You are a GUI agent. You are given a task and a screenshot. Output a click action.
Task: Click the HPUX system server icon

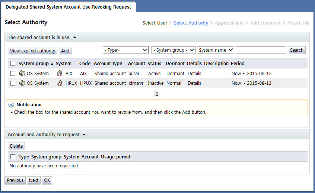coord(60,83)
